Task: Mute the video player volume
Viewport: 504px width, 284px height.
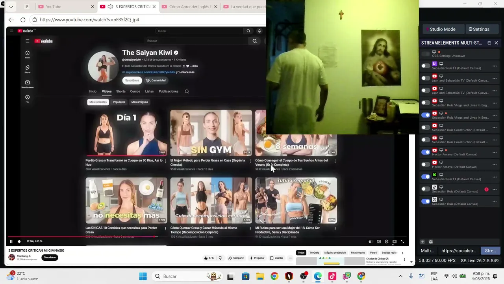Action: point(19,241)
